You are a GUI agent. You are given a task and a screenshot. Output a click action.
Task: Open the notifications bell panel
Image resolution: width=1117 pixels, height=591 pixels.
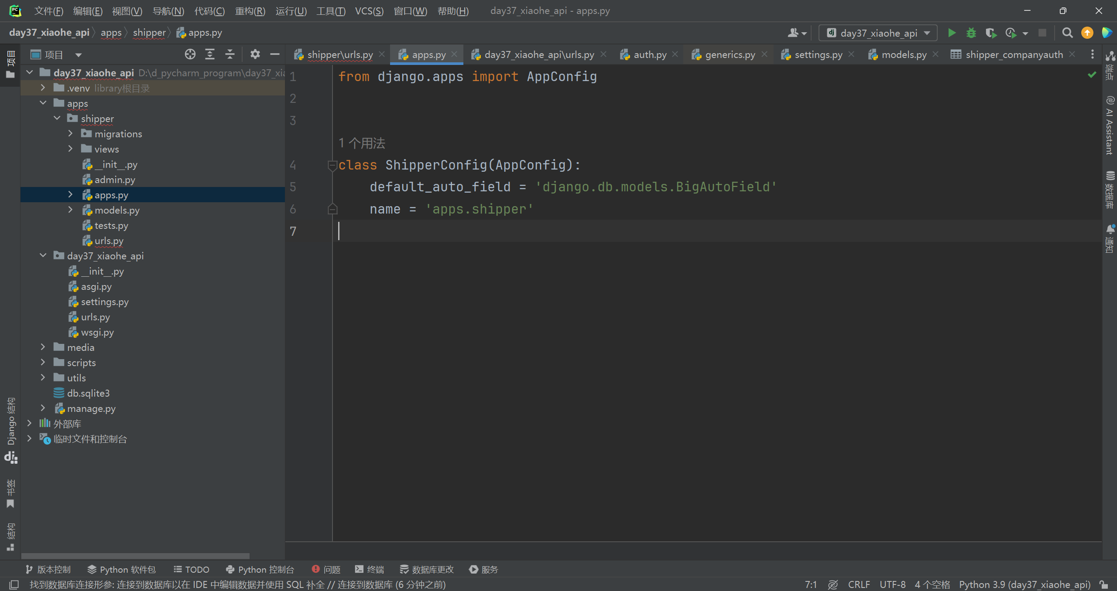[x=1110, y=239]
